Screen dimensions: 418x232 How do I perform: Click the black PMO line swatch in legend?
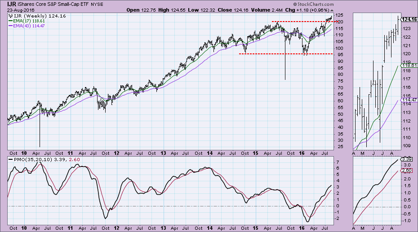click(x=10, y=160)
